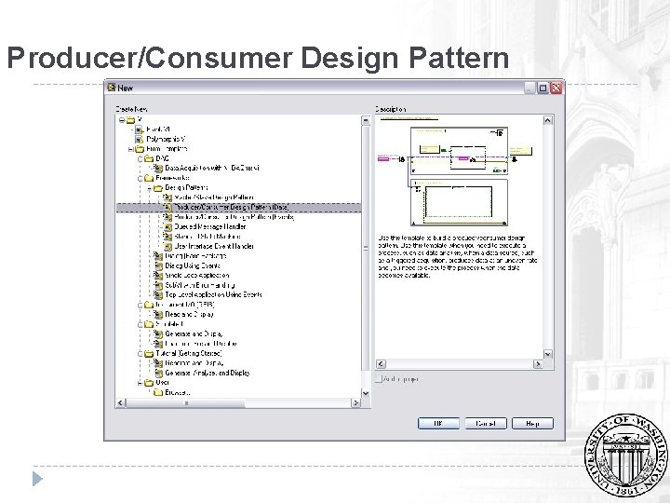Choose the Generate, Analyze, and Display icon

[158, 373]
